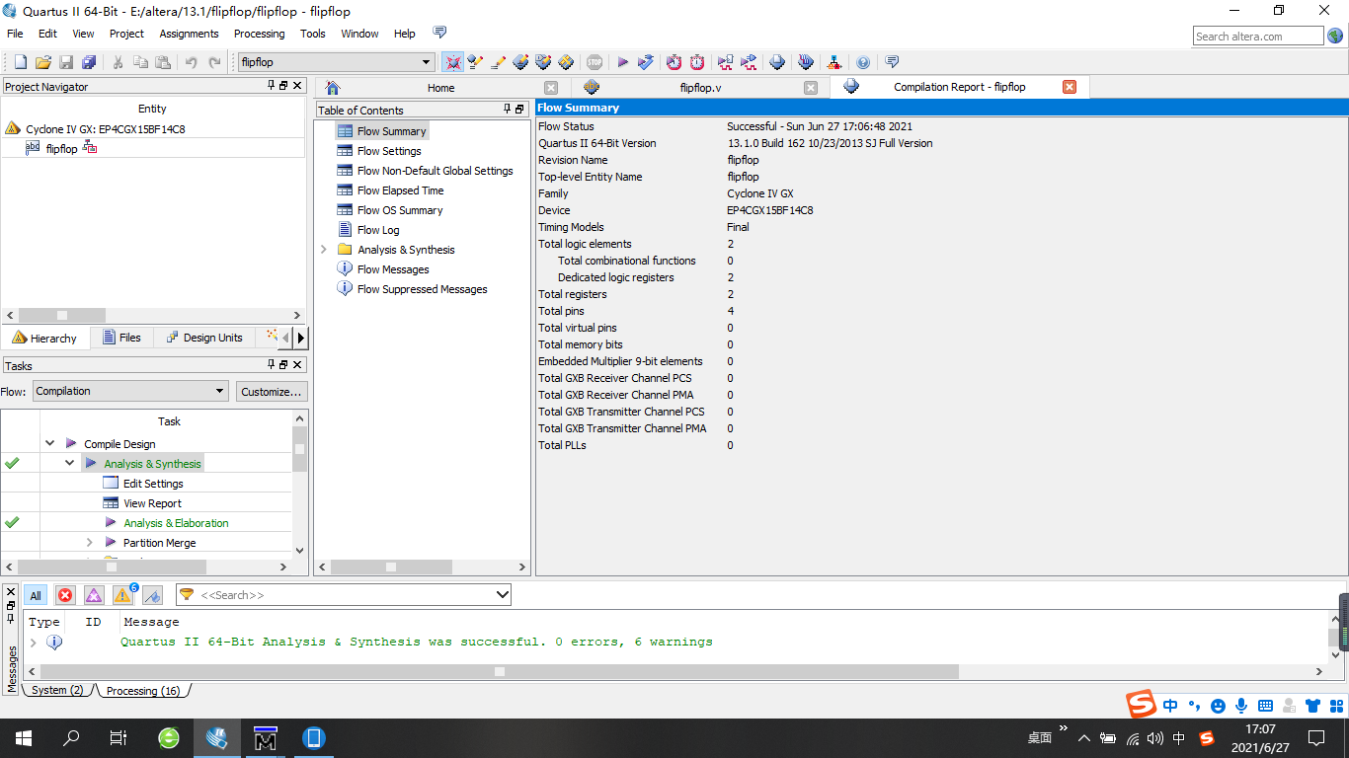Image resolution: width=1349 pixels, height=758 pixels.
Task: Toggle the Error messages filter
Action: point(65,595)
